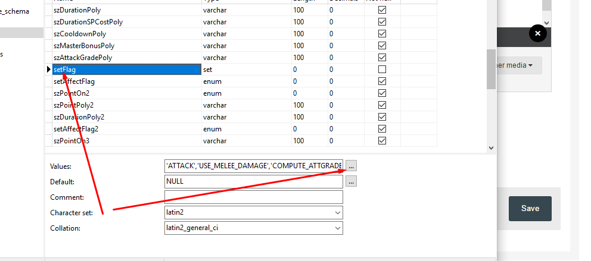This screenshot has height=261, width=591.
Task: Toggle Not Null checkbox for szDurationPoly2
Action: (382, 117)
